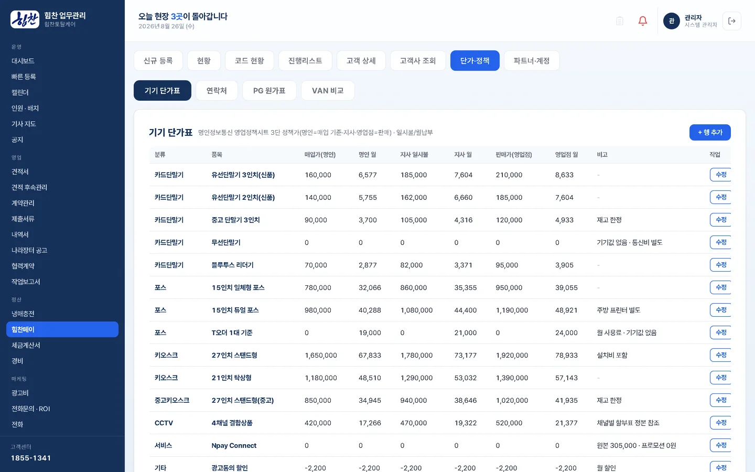Click the 관 admin avatar circle
Viewport: 755px width, 472px height.
(672, 21)
